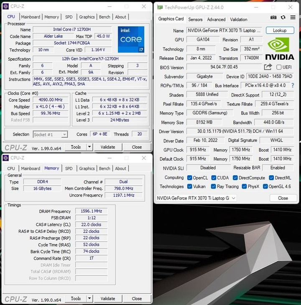Click the Bus Interface question mark icon
Image resolution: width=301 pixels, height=305 pixels.
[293, 86]
